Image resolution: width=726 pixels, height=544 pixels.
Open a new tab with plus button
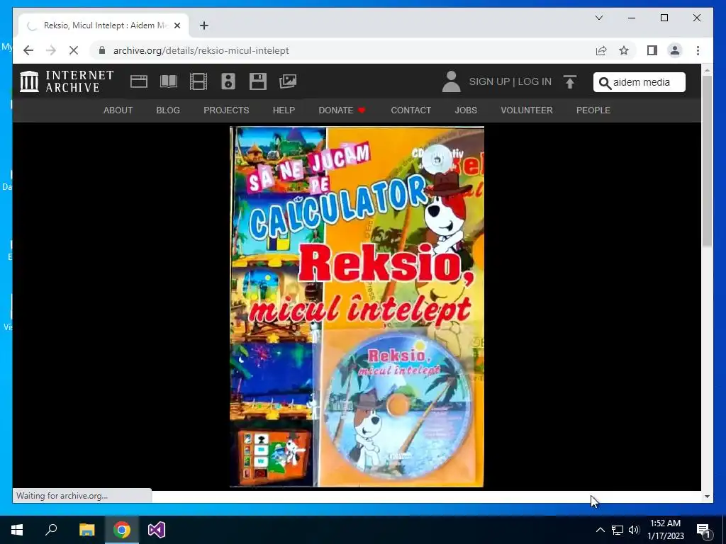click(204, 25)
